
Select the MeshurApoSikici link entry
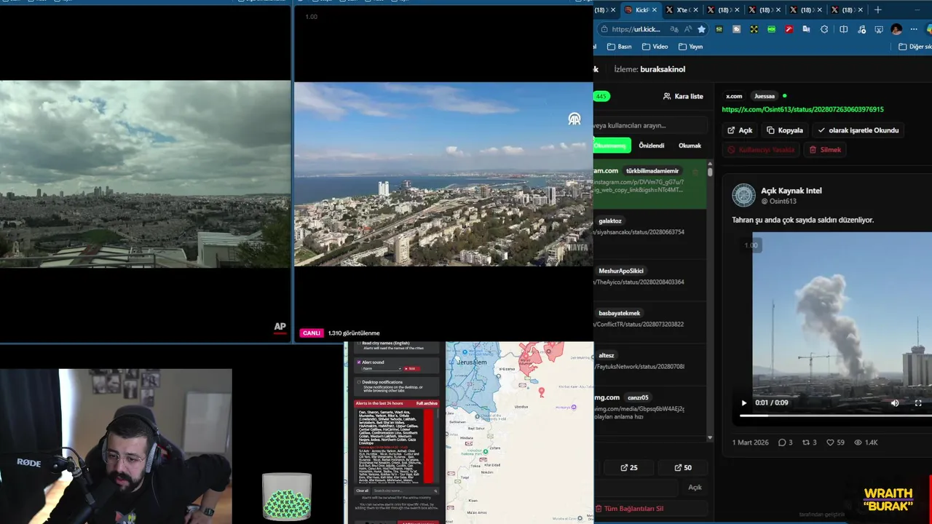[649, 280]
